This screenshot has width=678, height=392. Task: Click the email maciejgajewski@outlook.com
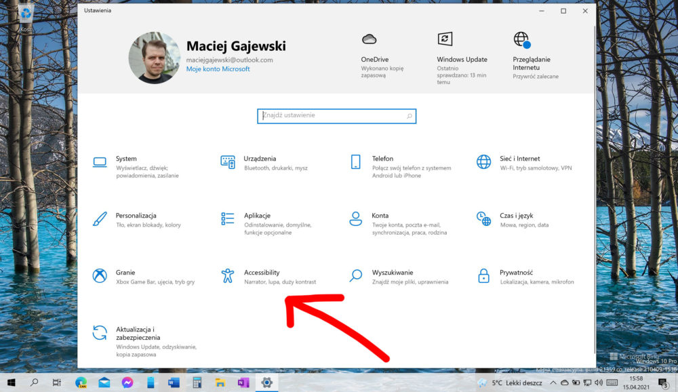[x=230, y=60]
